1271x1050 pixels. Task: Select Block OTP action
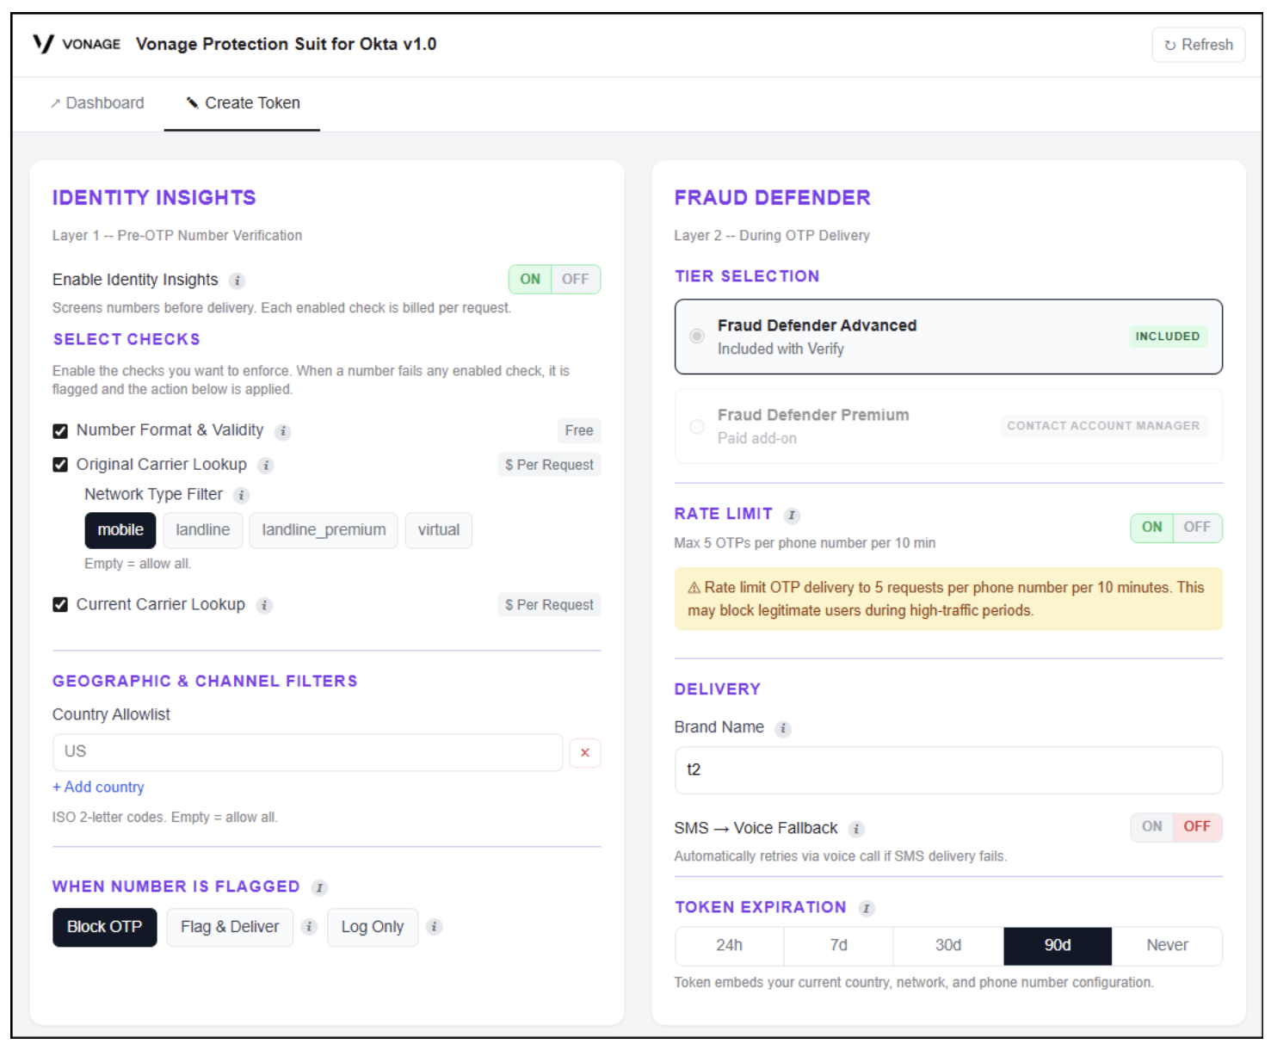click(x=105, y=927)
